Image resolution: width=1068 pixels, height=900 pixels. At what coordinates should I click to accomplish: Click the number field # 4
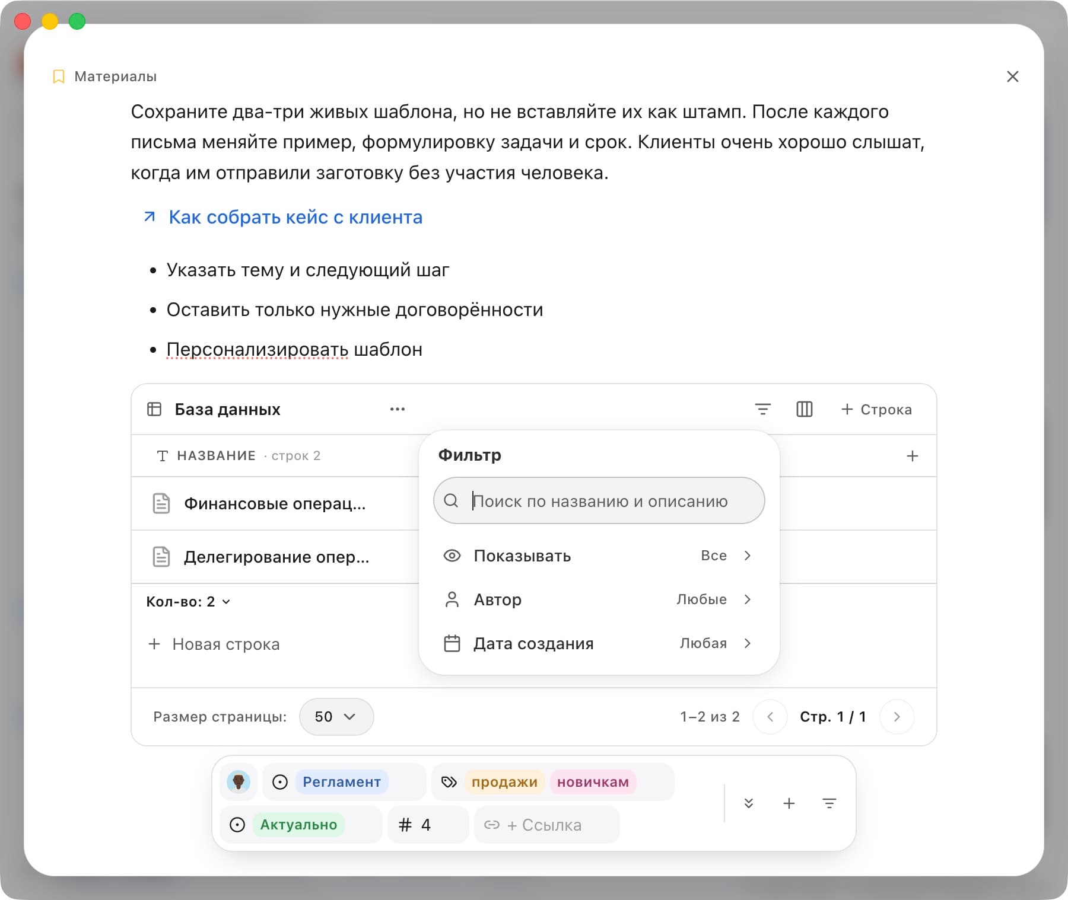click(428, 825)
